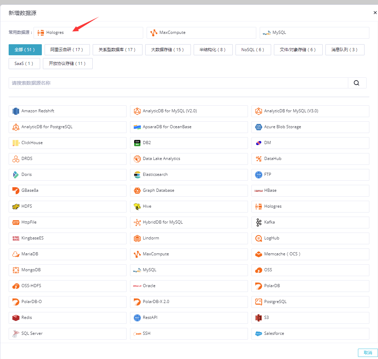The image size is (378, 359).
Task: Click the ClickHouse icon
Action: click(16, 143)
